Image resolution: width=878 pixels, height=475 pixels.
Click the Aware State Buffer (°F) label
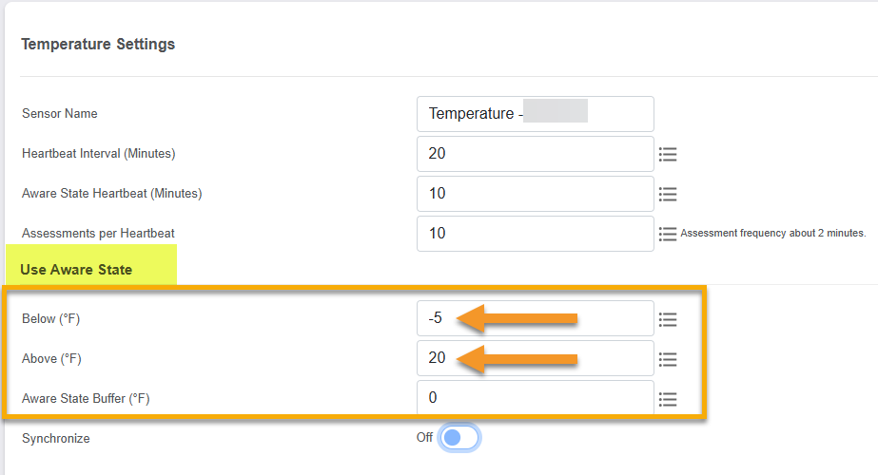86,399
